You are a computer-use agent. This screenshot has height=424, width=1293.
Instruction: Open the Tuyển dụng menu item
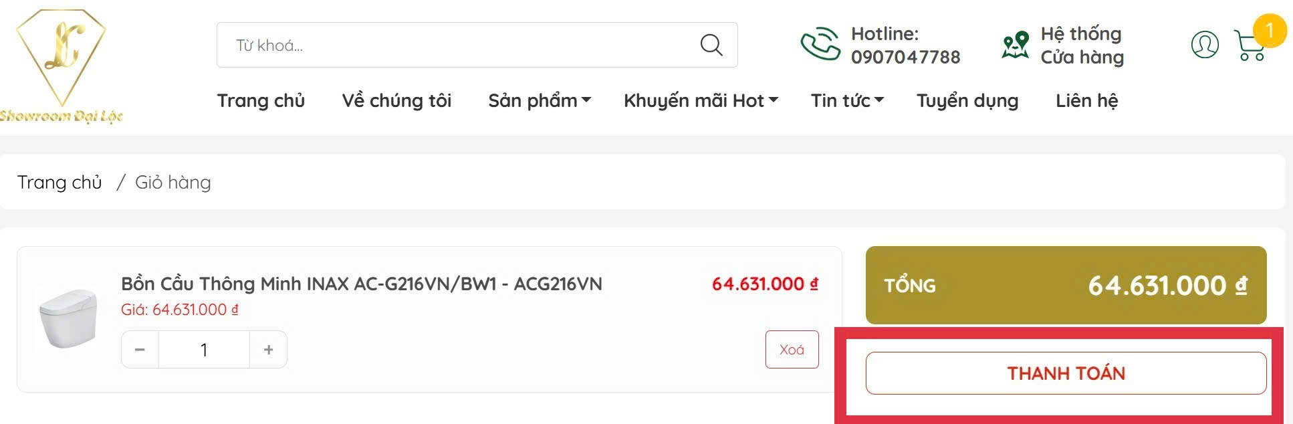coord(967,100)
